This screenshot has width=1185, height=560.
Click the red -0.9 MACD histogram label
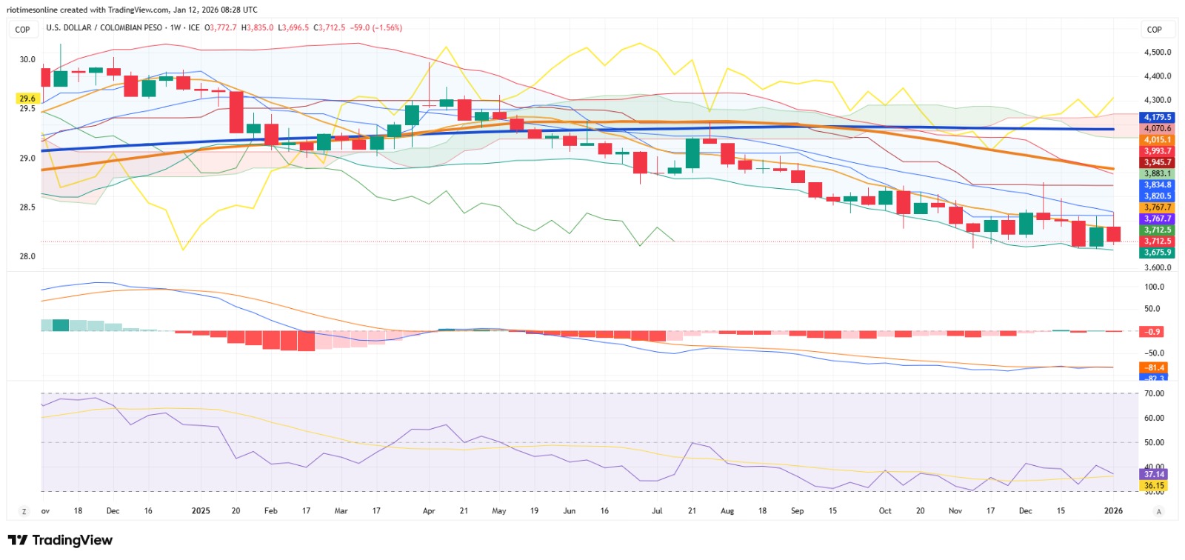1152,332
